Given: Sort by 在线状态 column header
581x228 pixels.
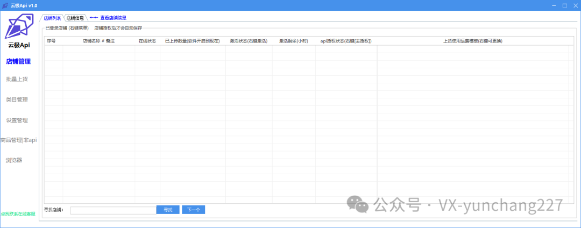Looking at the screenshot, I should tap(147, 41).
